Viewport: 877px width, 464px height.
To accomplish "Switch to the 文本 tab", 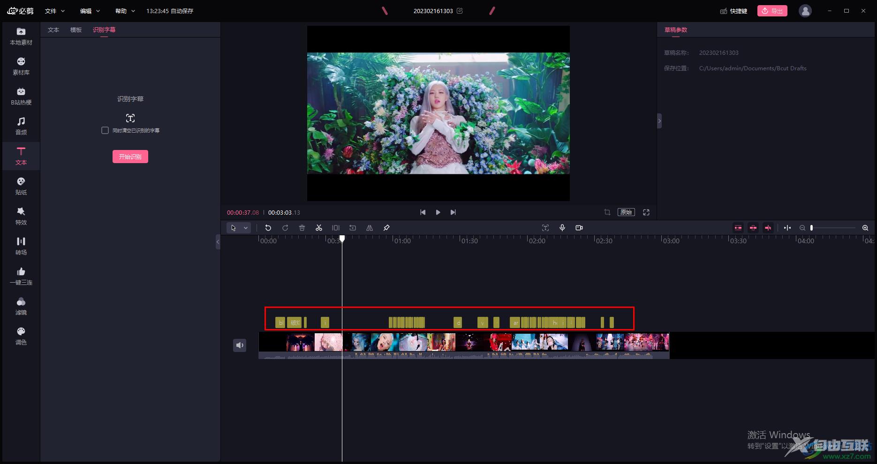I will (53, 30).
